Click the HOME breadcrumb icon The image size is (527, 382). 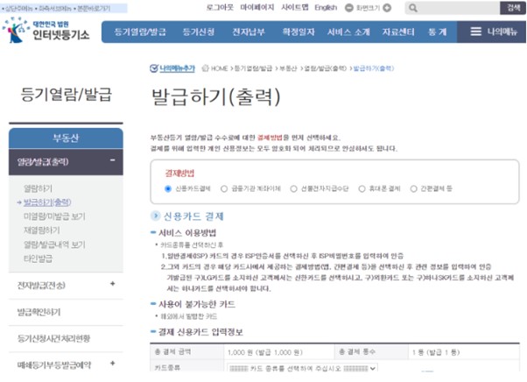tap(203, 67)
